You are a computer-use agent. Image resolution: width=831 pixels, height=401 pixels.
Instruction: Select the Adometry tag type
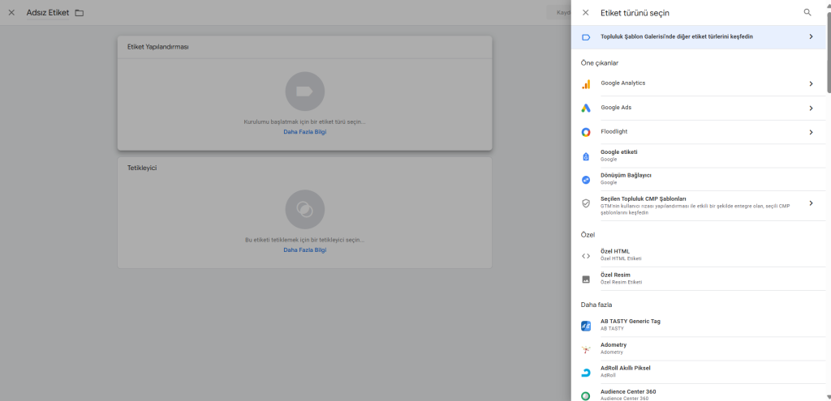click(x=699, y=348)
